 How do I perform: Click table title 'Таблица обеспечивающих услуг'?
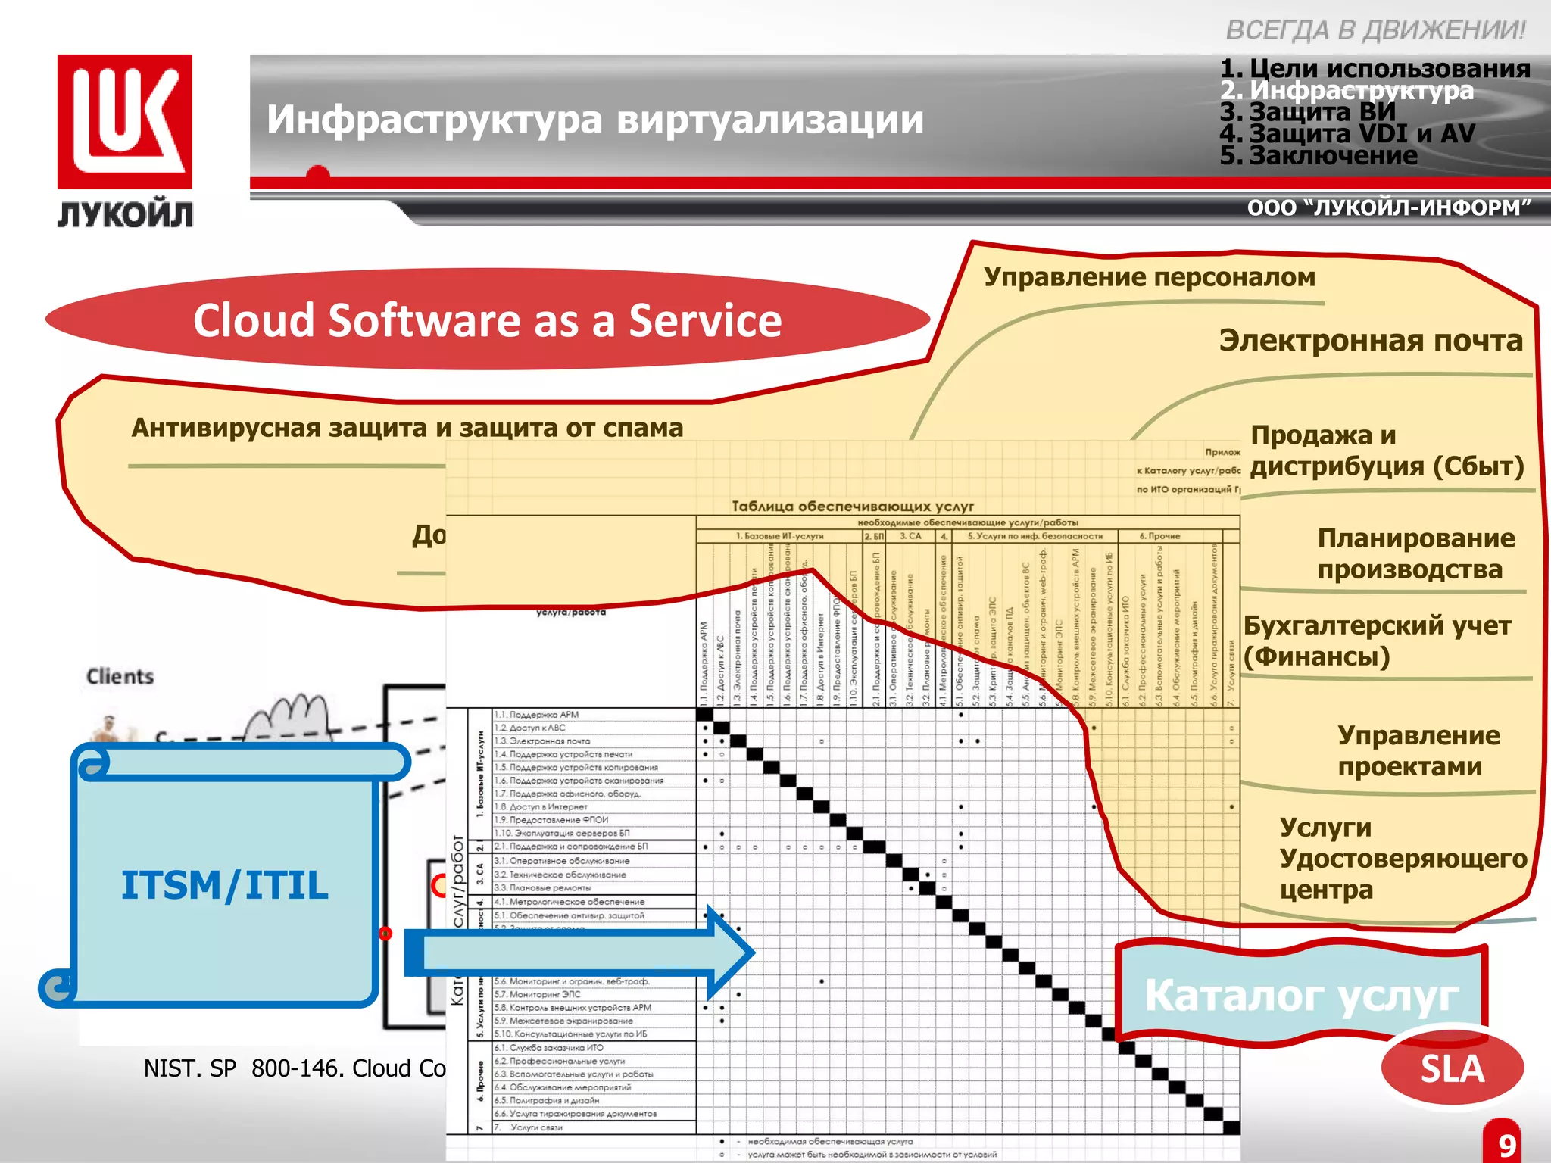point(853,506)
